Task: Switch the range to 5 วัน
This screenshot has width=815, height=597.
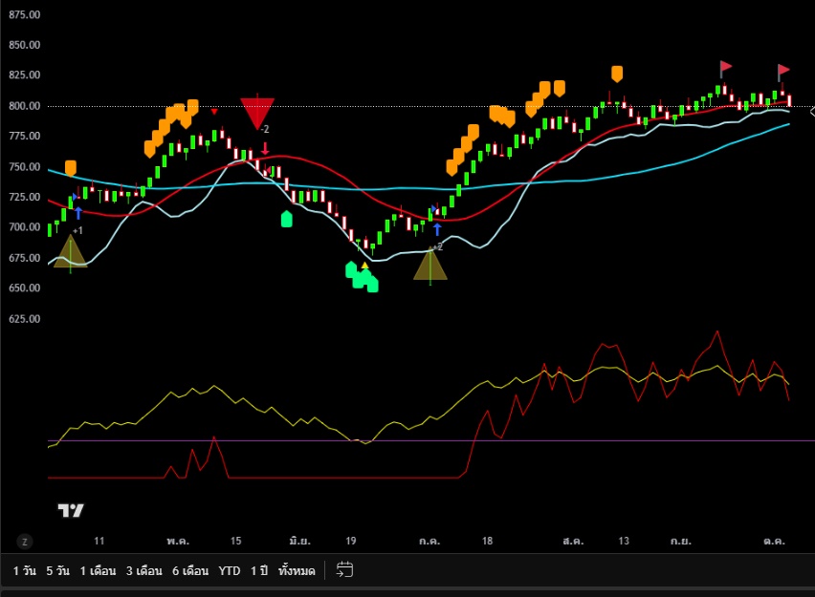Action: tap(57, 570)
